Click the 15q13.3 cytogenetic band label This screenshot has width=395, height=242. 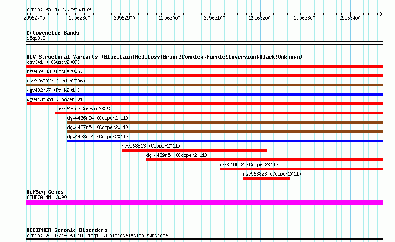pyautogui.click(x=36, y=38)
